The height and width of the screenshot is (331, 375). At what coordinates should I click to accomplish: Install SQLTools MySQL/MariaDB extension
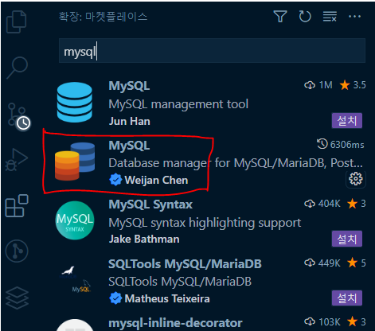[x=347, y=298]
